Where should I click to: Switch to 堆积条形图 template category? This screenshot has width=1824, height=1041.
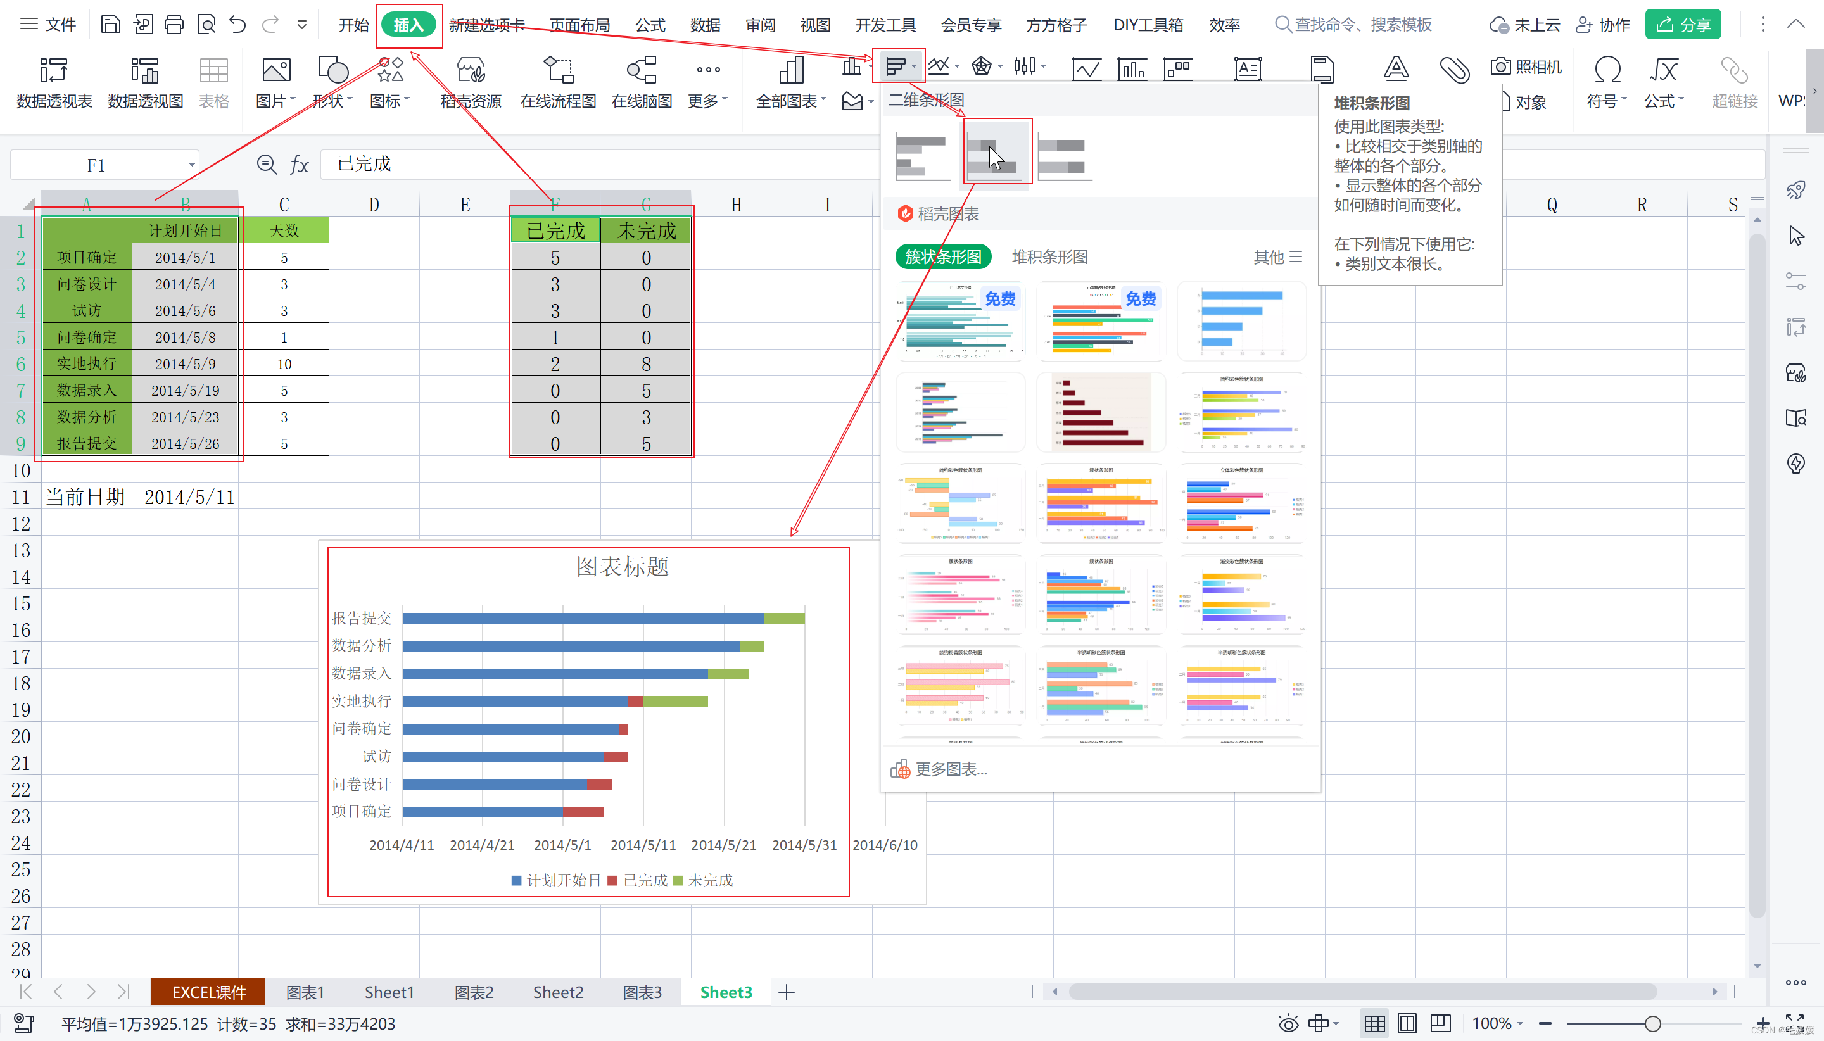pos(1049,256)
